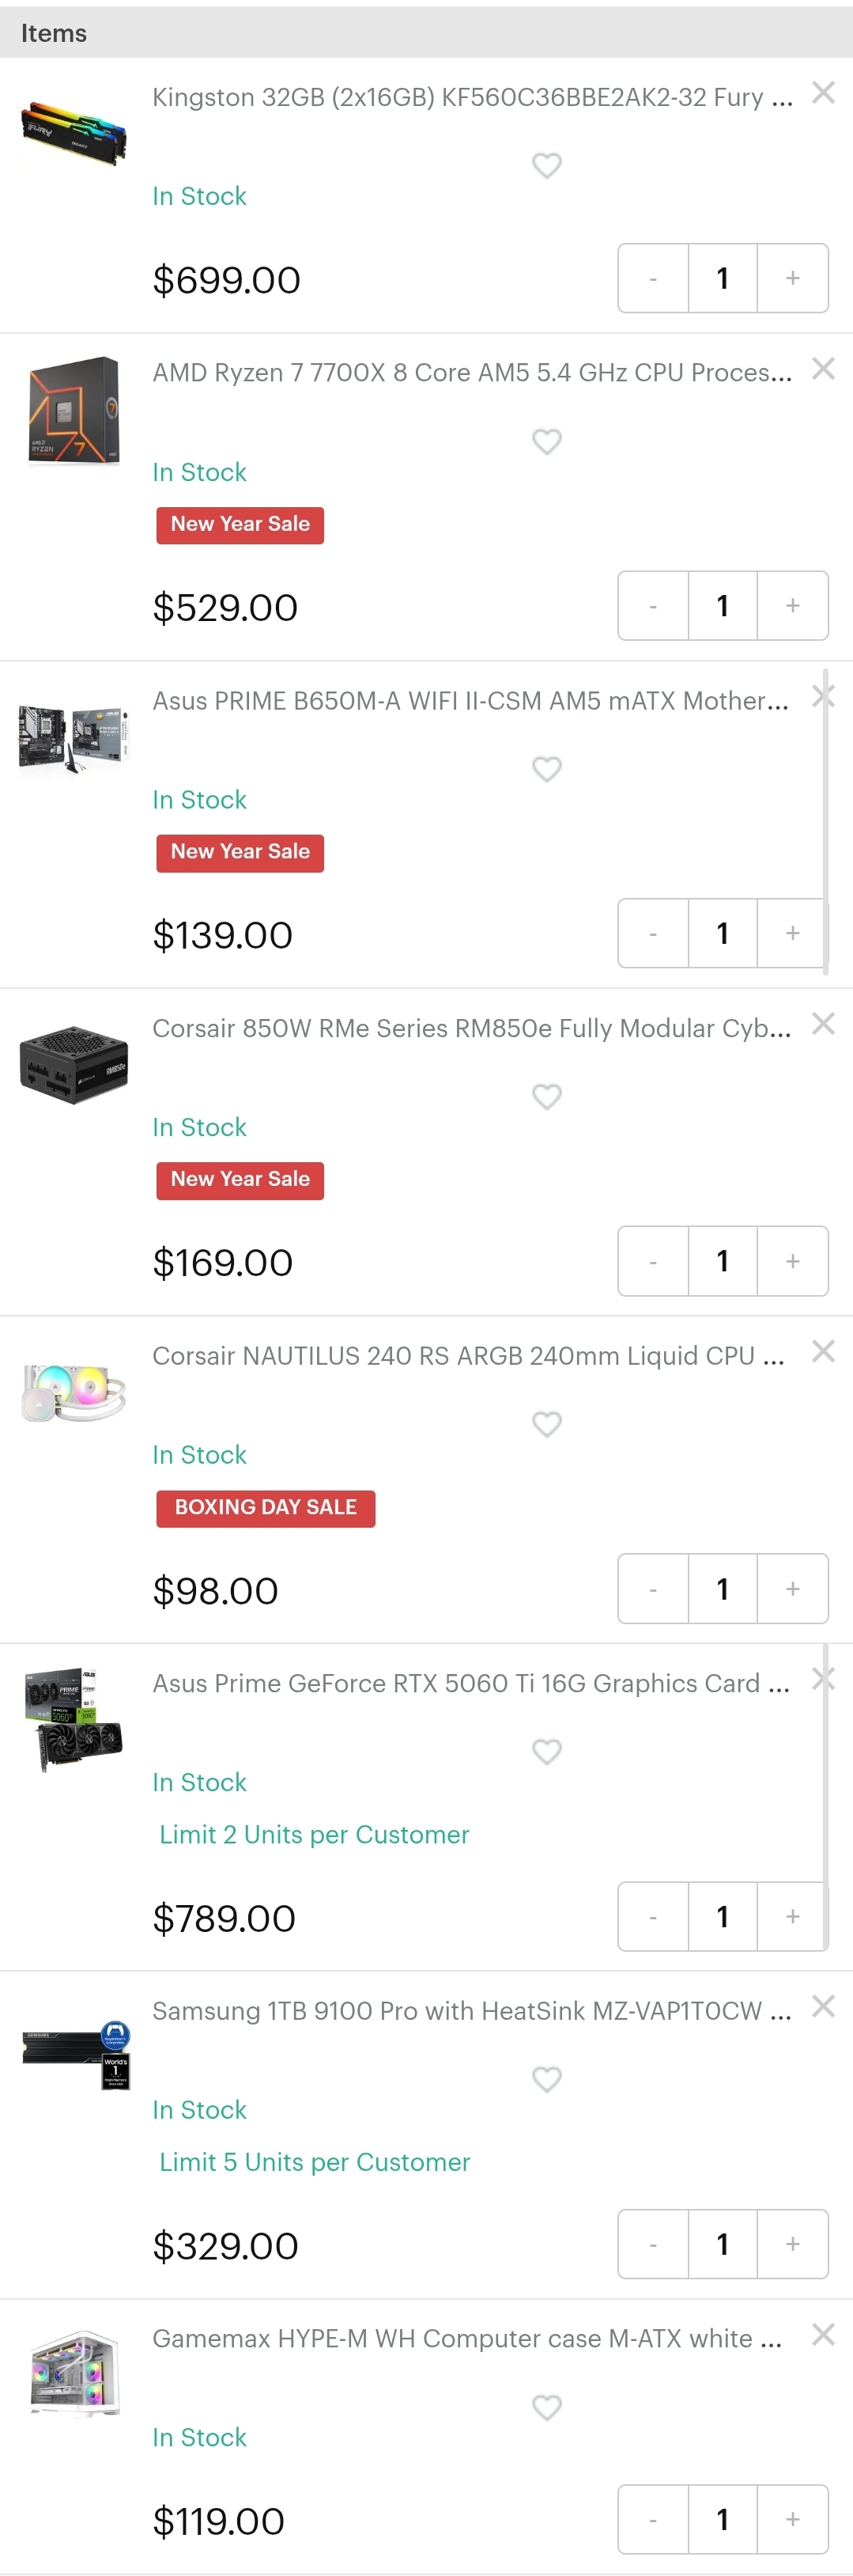Viewport: 853px width, 2576px height.
Task: Remove Corsair NAUTILUS cooler from cart
Action: point(823,1351)
